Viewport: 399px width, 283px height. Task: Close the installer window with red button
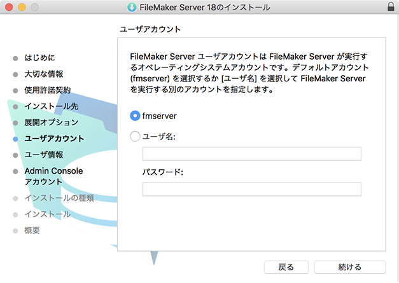(x=9, y=7)
